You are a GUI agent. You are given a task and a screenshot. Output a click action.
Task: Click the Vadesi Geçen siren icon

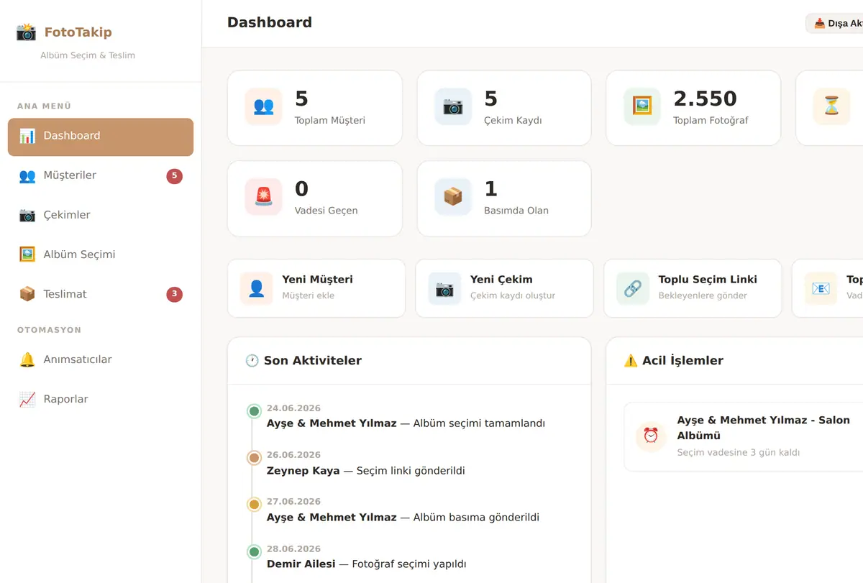[263, 197]
